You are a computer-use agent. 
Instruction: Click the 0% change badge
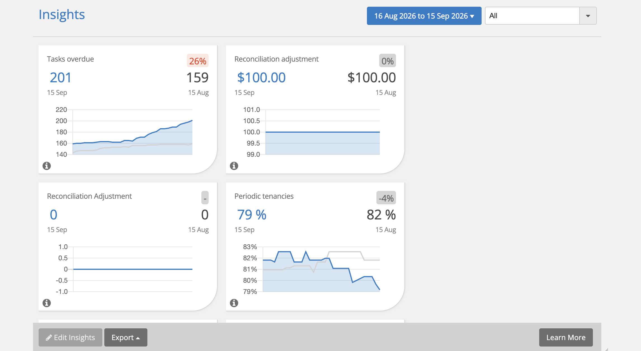pos(388,61)
